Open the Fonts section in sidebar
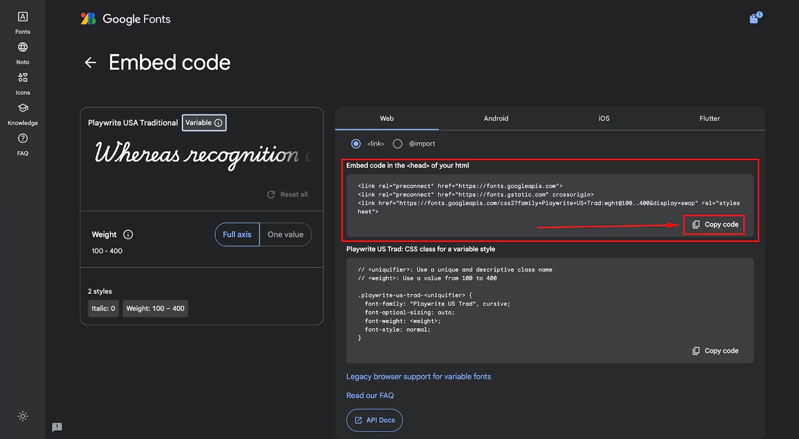This screenshot has height=439, width=799. 22,23
